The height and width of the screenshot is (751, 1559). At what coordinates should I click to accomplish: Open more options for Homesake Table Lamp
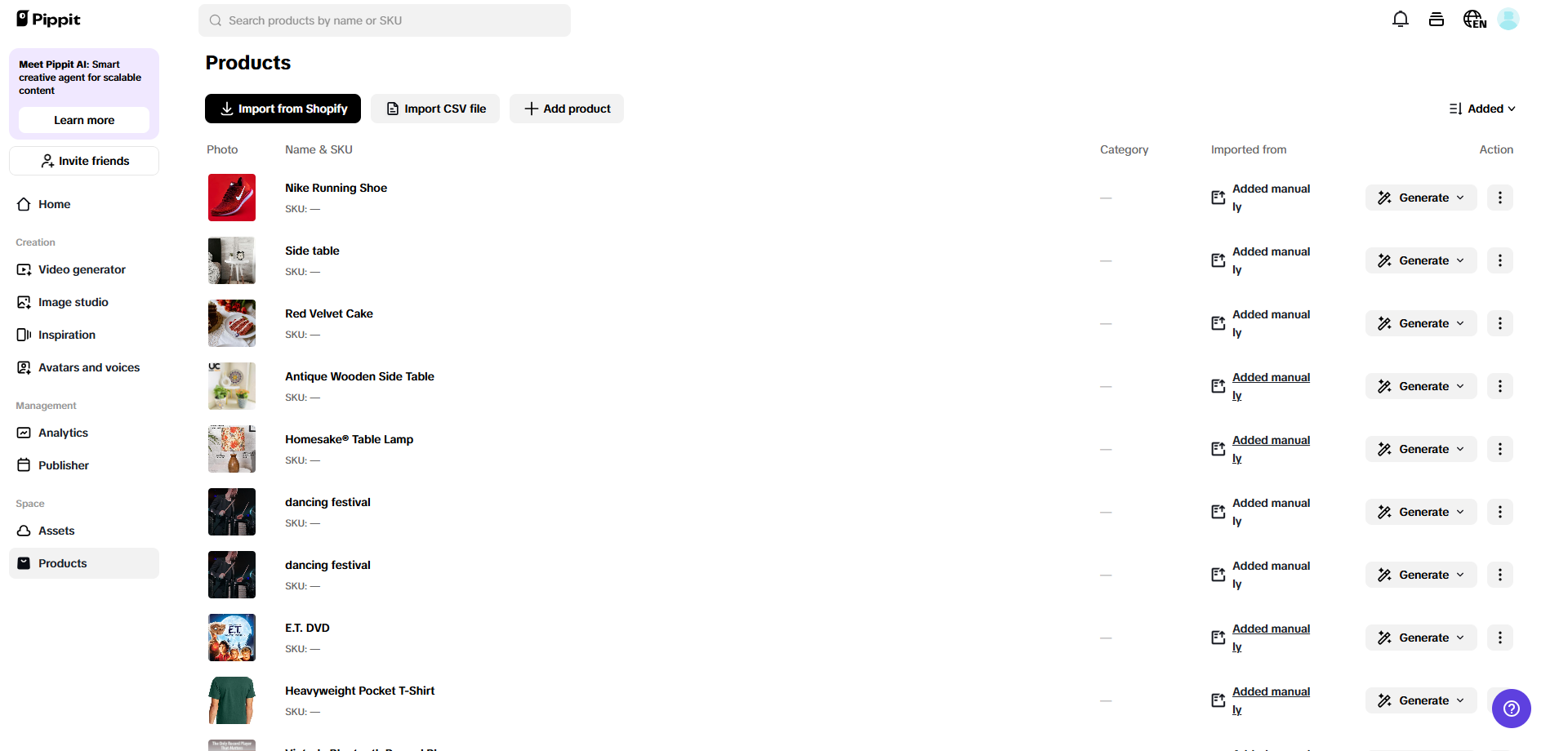(1500, 449)
